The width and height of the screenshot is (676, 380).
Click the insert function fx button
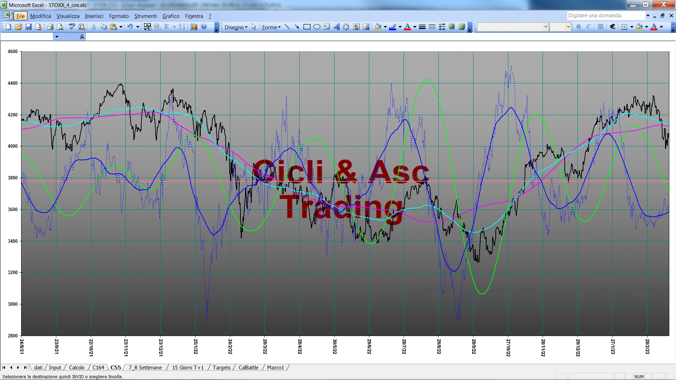82,37
